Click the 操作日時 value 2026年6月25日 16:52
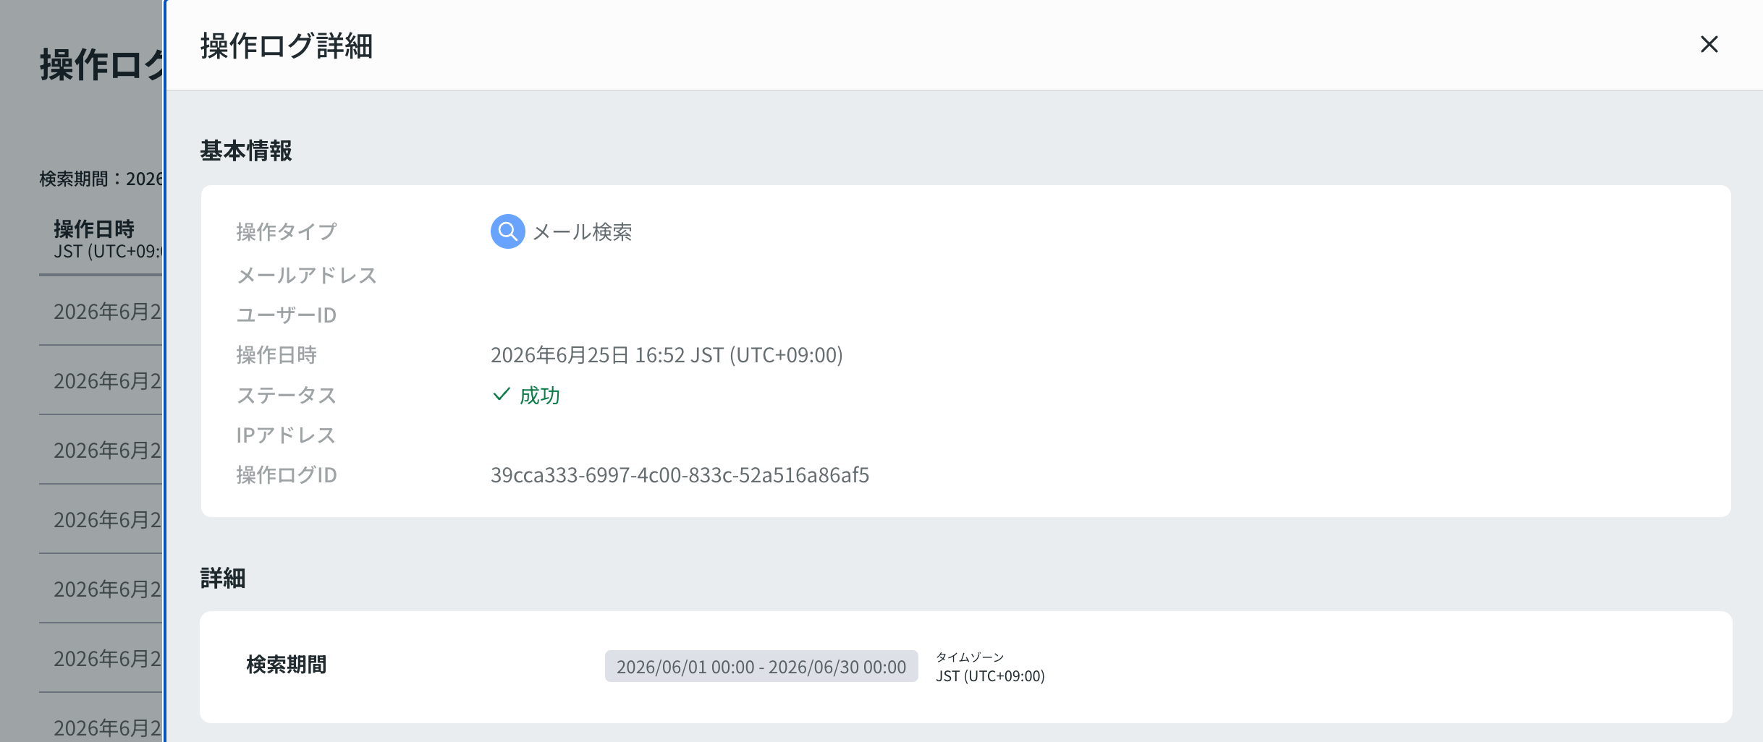 coord(667,355)
